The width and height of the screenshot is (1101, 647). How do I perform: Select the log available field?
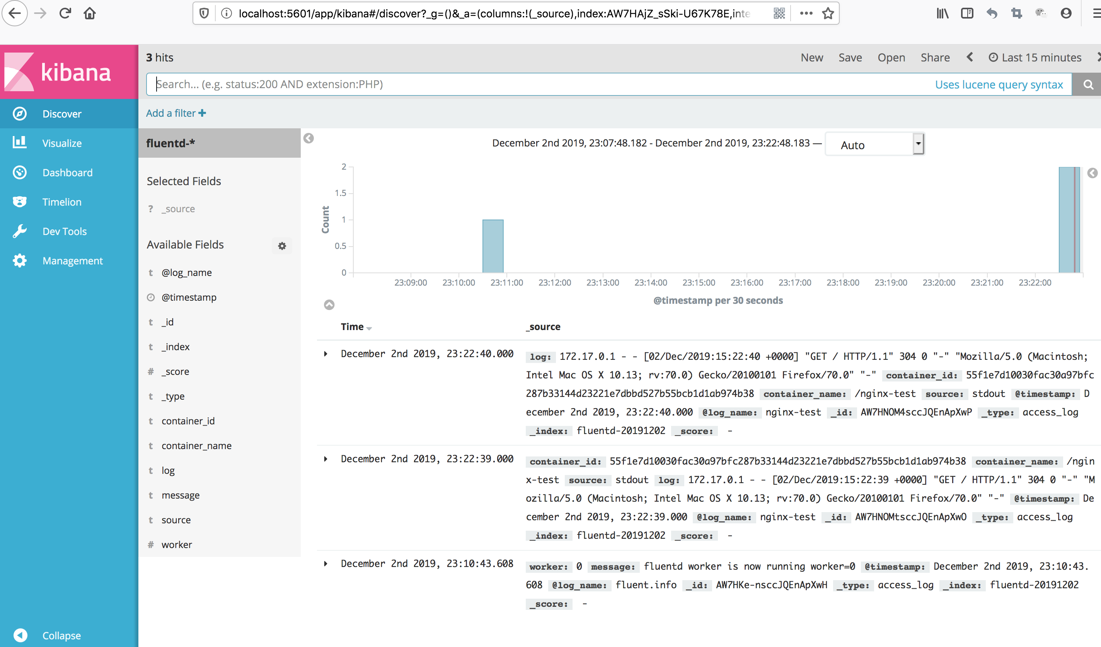click(168, 470)
